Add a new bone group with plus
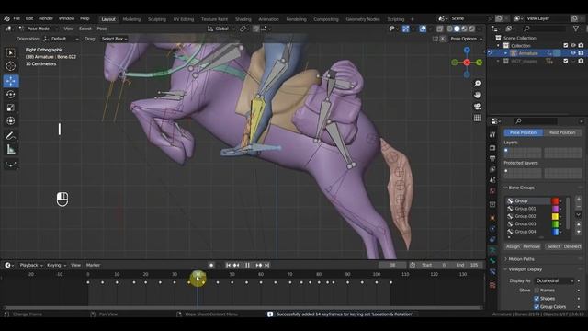This screenshot has height=331, width=588. pyautogui.click(x=578, y=200)
